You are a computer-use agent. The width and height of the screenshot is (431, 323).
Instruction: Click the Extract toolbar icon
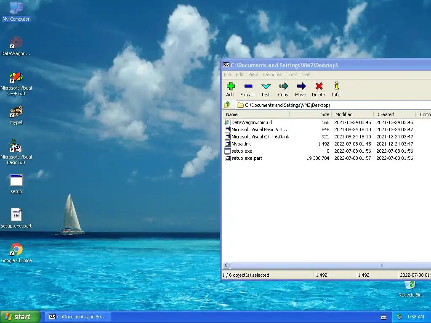[x=247, y=89]
